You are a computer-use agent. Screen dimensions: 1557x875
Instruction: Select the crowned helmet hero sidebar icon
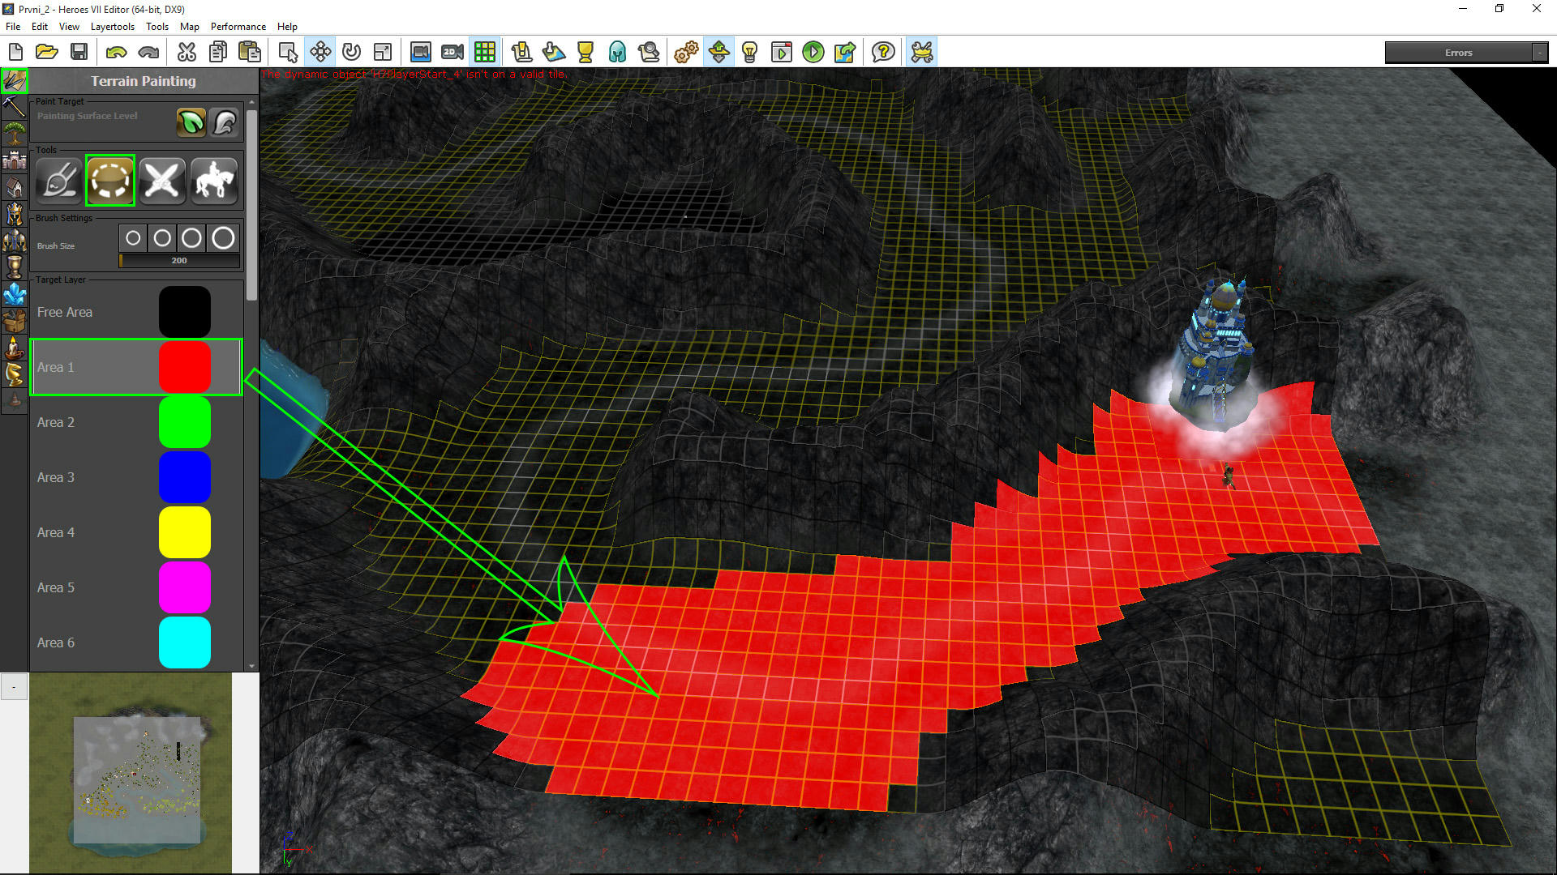tap(14, 214)
